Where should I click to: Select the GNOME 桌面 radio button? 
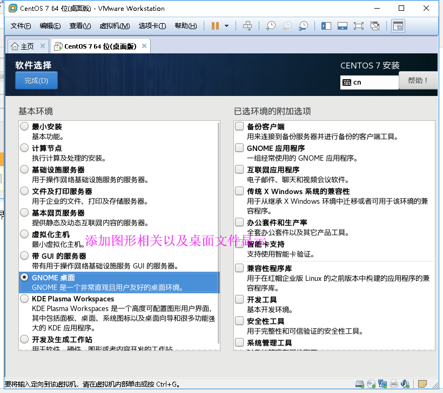[24, 278]
